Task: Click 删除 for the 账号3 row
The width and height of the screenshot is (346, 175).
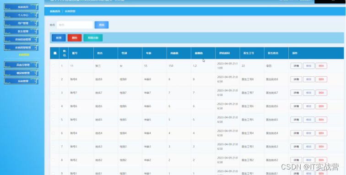Action: [x=321, y=147]
